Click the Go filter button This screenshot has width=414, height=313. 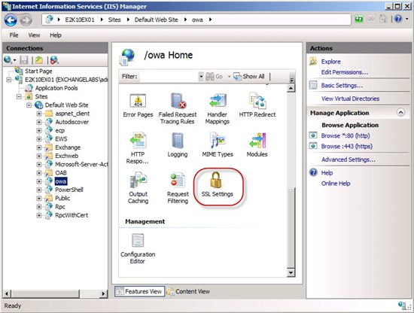[214, 77]
